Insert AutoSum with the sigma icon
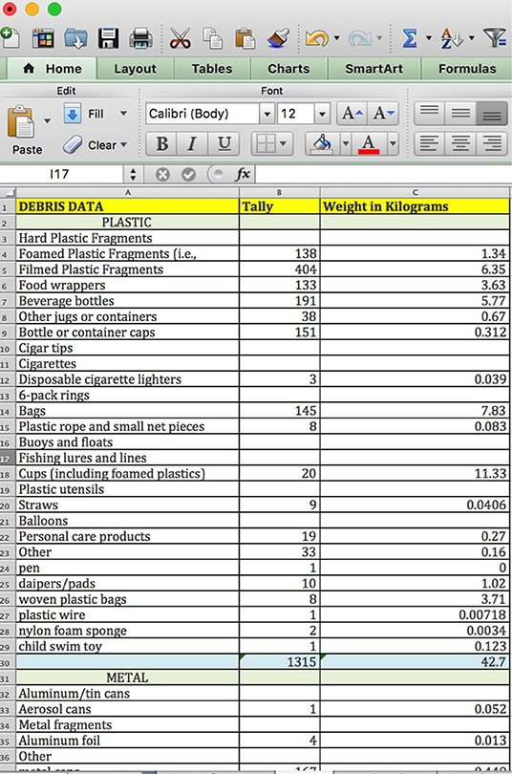This screenshot has height=774, width=512. point(410,38)
